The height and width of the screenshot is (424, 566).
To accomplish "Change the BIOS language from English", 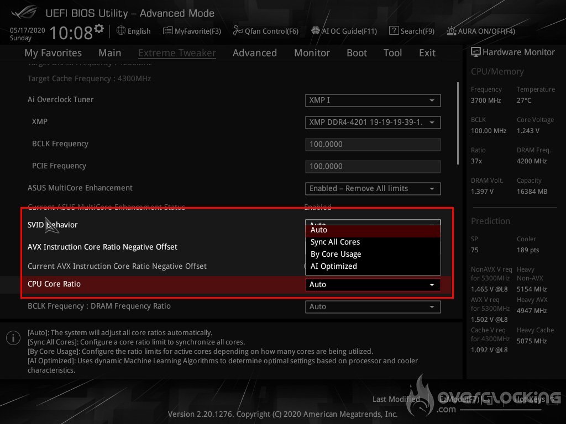I will pos(133,31).
